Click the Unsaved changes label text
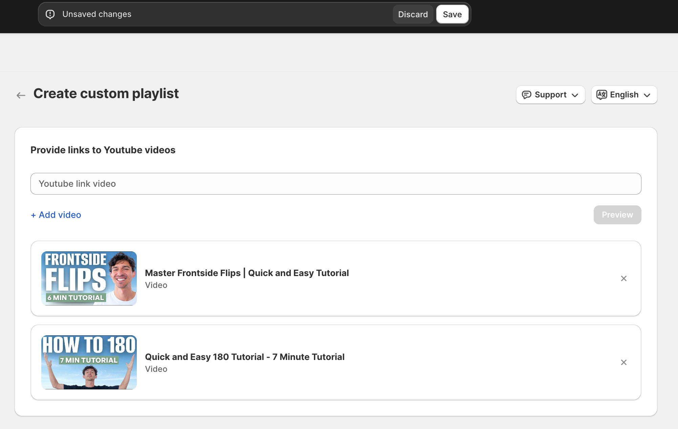The image size is (678, 429). (x=97, y=14)
